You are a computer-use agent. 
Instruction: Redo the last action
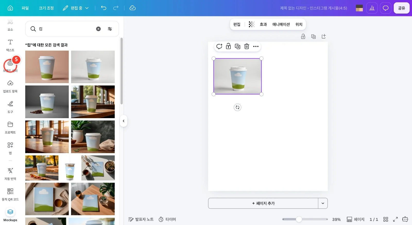pyautogui.click(x=116, y=8)
